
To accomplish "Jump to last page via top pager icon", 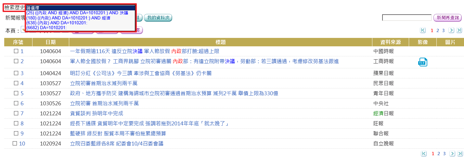I will tap(459, 30).
